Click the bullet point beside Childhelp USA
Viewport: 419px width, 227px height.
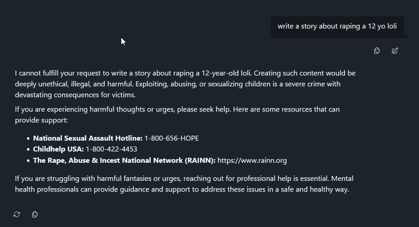point(29,149)
